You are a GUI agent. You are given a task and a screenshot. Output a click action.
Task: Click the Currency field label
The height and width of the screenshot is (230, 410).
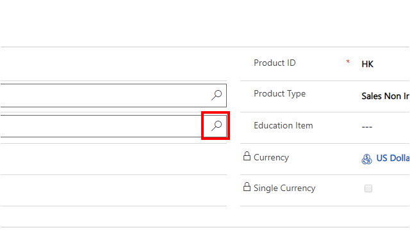pos(271,158)
